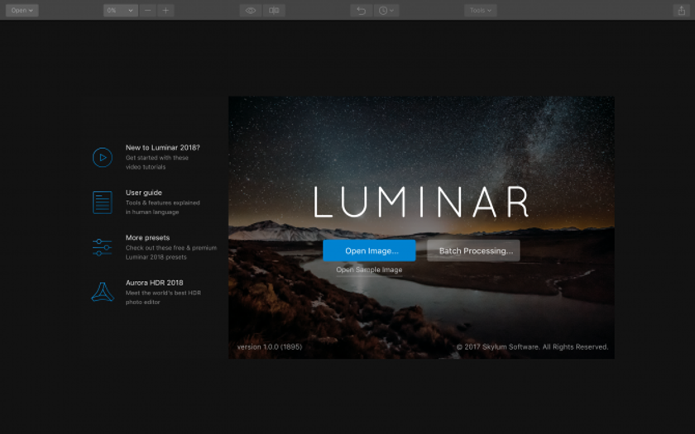This screenshot has width=695, height=434.
Task: Toggle the before/after compare view button
Action: [x=274, y=10]
